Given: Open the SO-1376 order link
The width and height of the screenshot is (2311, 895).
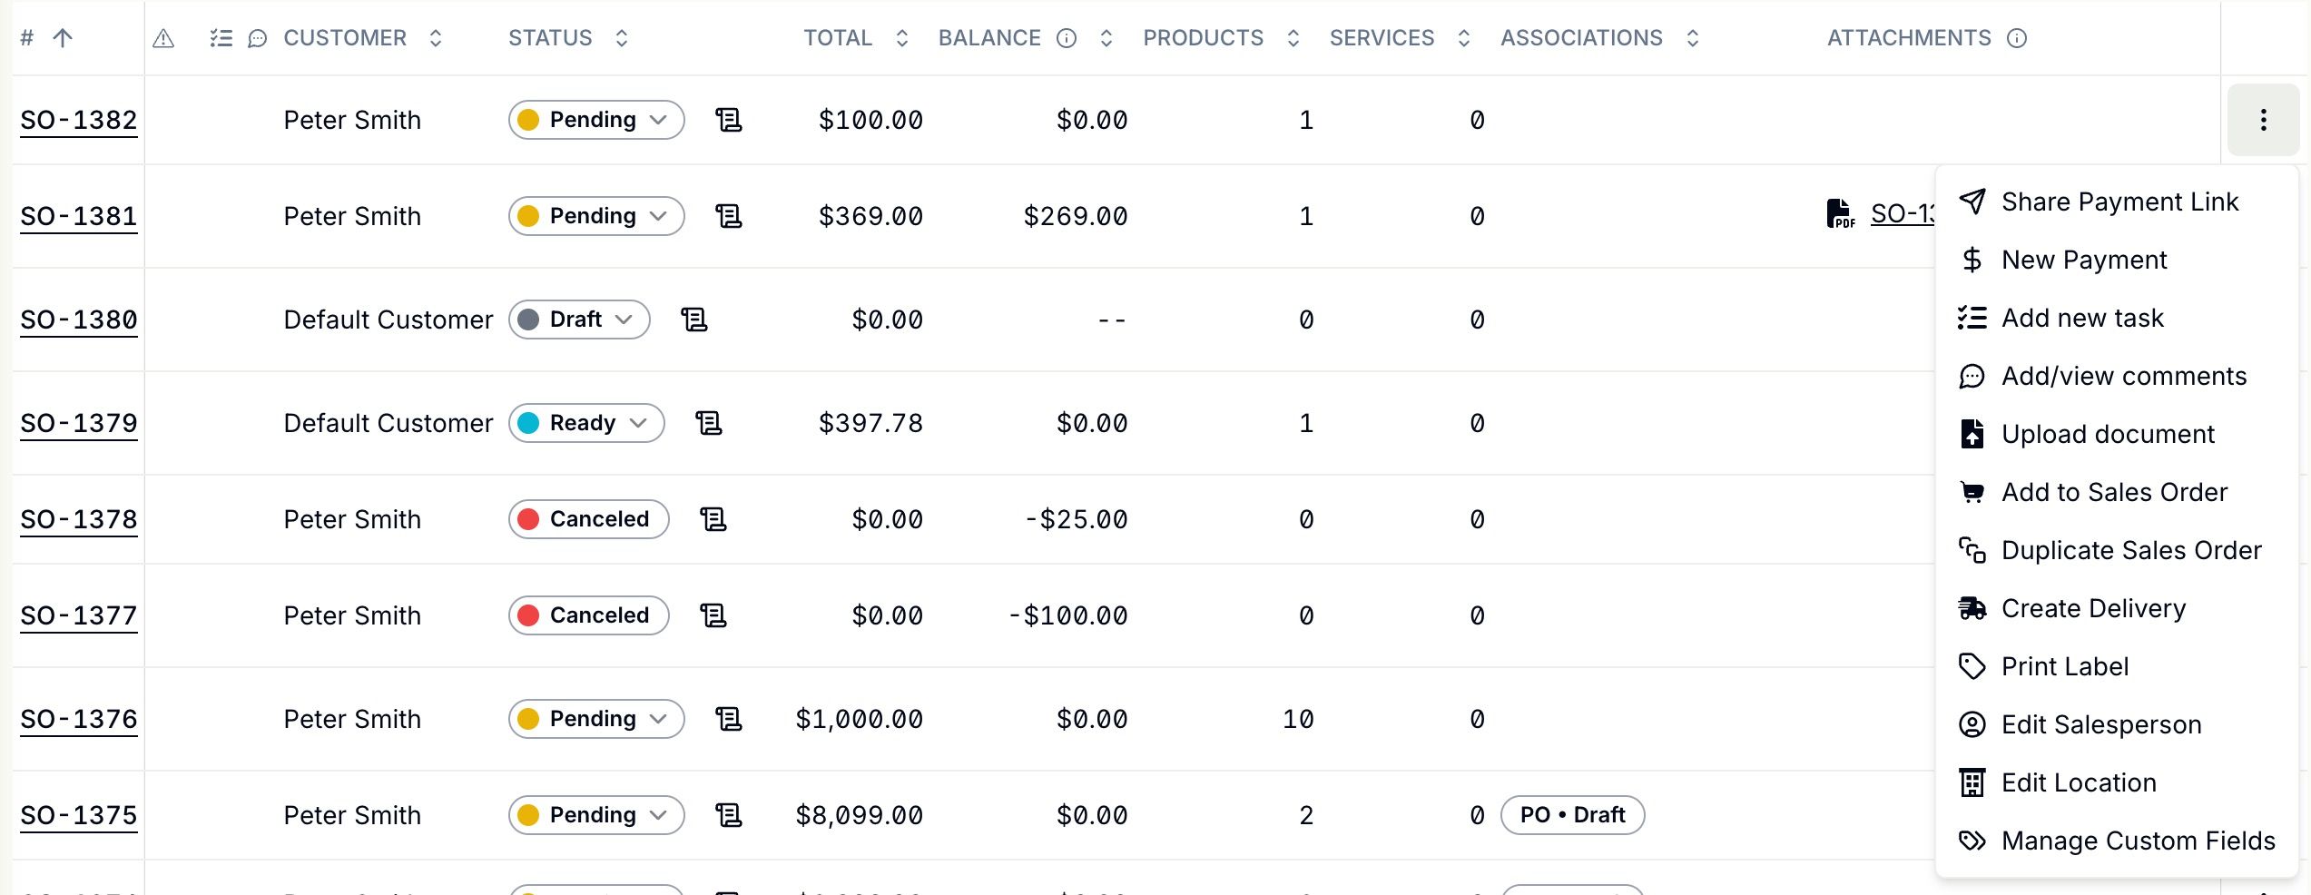Looking at the screenshot, I should [79, 719].
